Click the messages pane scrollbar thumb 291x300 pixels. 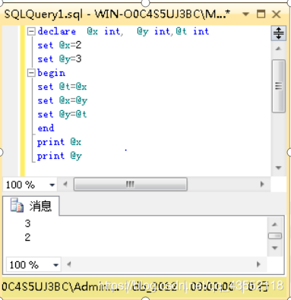(x=275, y=236)
